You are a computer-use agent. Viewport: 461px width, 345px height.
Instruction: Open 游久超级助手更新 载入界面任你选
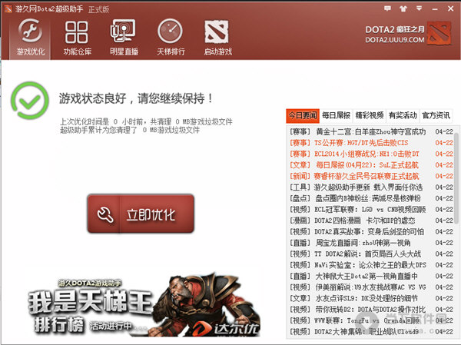click(368, 187)
